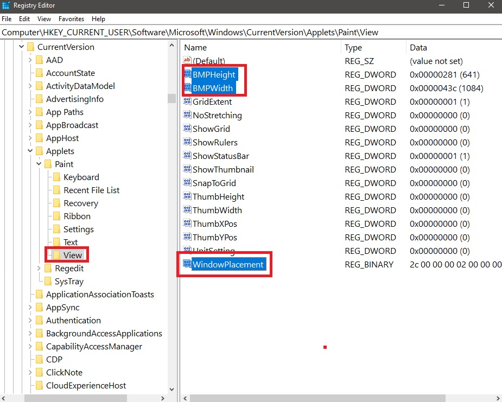Click the NoStretching DWORD icon

187,115
